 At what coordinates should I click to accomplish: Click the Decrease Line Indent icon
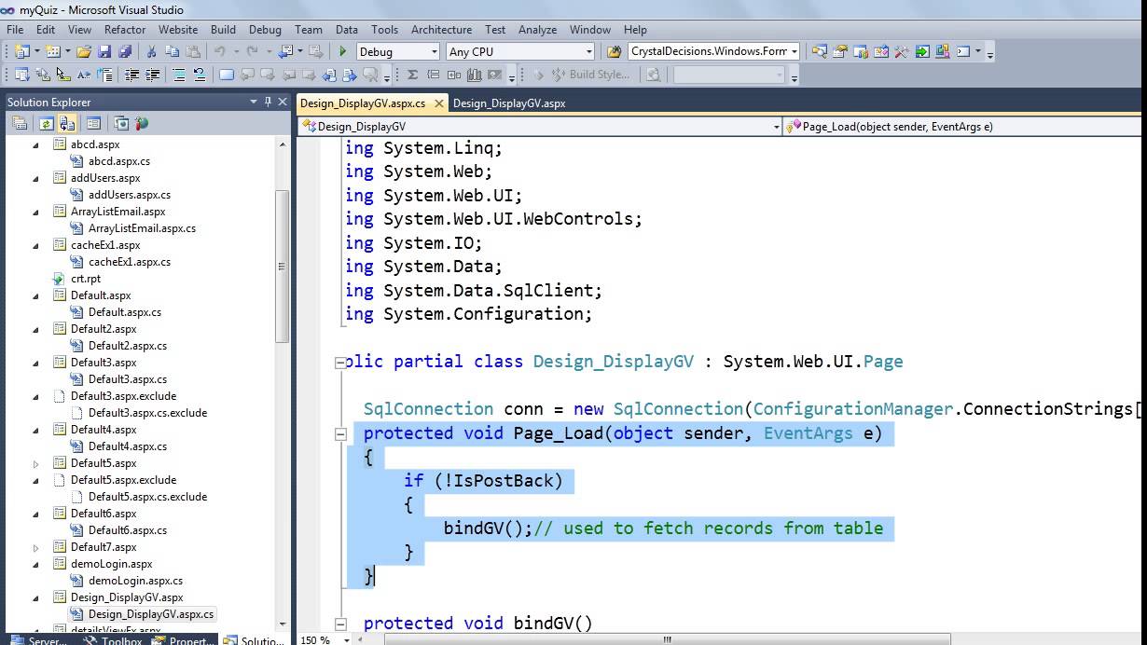[x=131, y=75]
